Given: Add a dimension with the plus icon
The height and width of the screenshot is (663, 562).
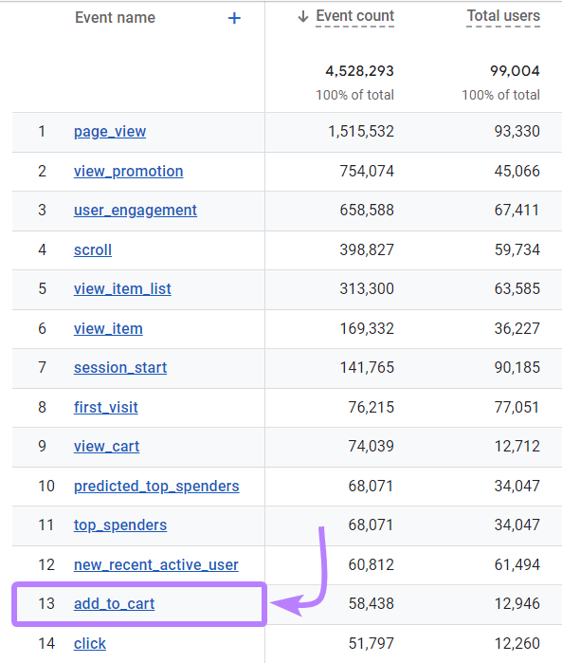Looking at the screenshot, I should (234, 18).
